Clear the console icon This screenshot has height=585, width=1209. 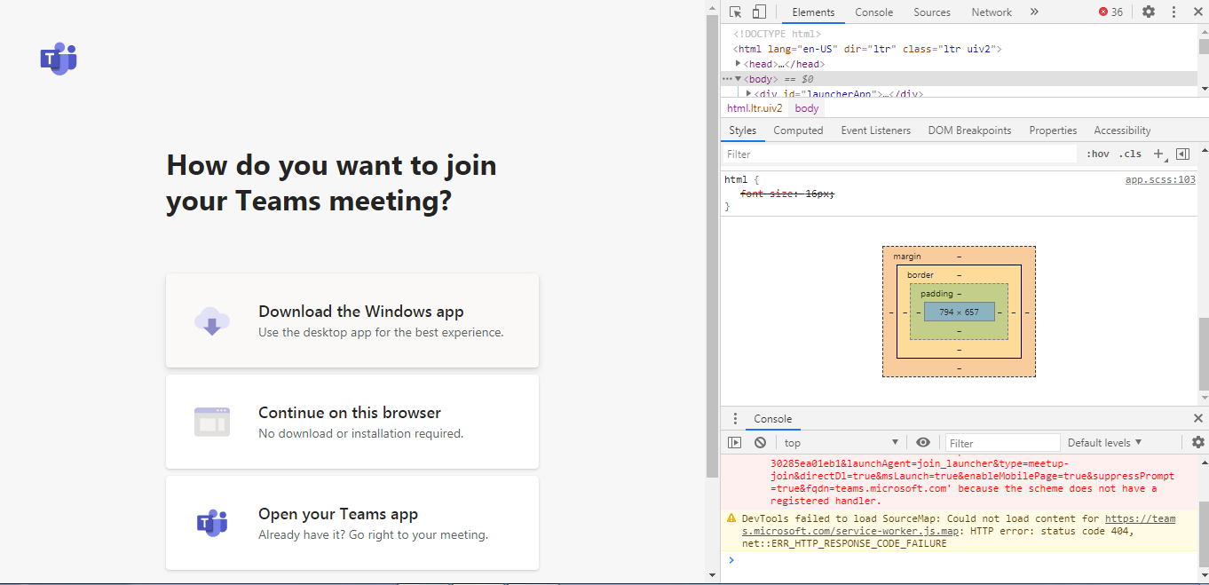(x=760, y=443)
